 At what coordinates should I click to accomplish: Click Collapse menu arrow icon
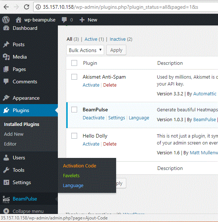(6, 211)
